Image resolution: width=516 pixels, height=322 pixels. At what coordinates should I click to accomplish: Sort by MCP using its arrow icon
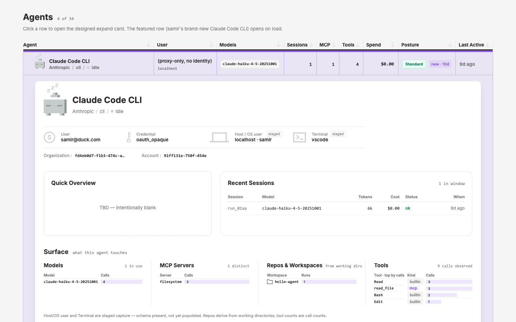tap(334, 45)
